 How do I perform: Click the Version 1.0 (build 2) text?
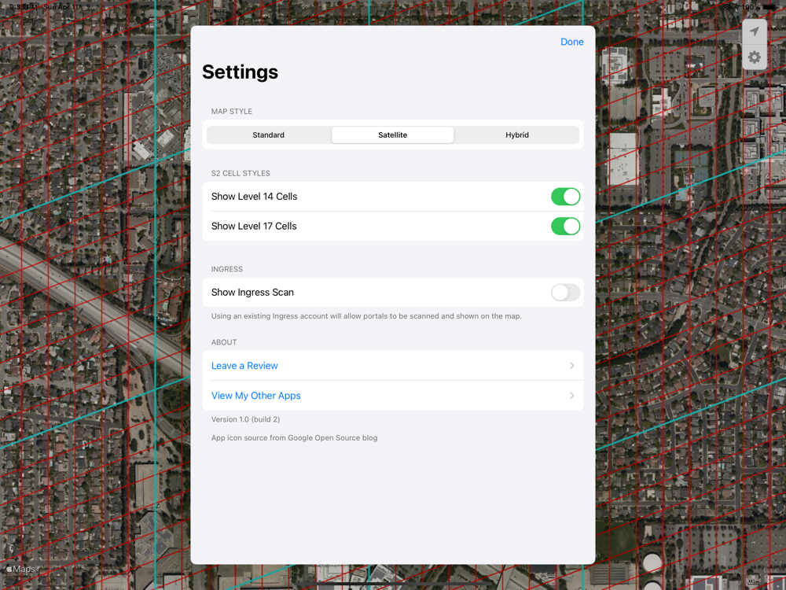[245, 419]
